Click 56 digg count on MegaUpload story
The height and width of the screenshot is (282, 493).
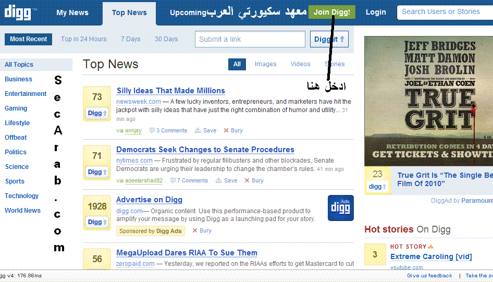point(97,259)
